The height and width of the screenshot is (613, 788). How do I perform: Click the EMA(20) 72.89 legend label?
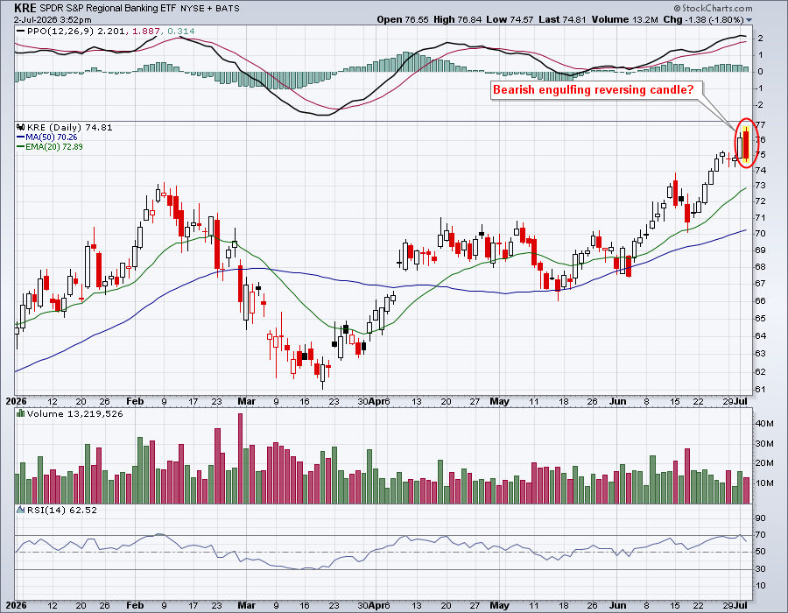click(x=54, y=147)
